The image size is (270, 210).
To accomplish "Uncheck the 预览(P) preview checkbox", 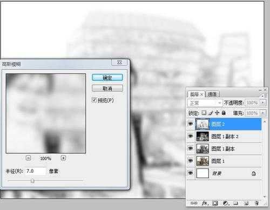I will pyautogui.click(x=94, y=100).
